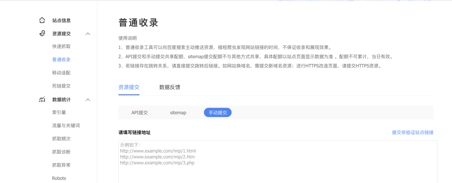Select sitemap submission method
This screenshot has height=183, width=452.
point(178,113)
